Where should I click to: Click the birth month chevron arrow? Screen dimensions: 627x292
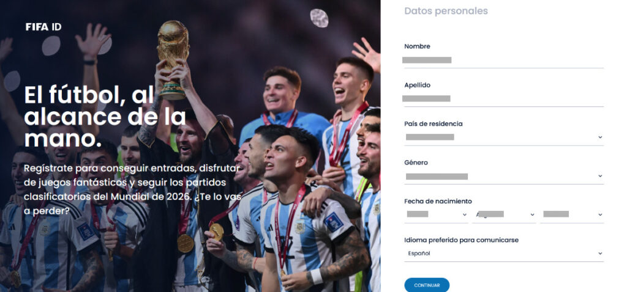pos(532,214)
